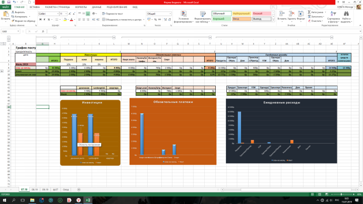
Task: Toggle thousands separator (000) style
Action: pyautogui.click(x=159, y=20)
